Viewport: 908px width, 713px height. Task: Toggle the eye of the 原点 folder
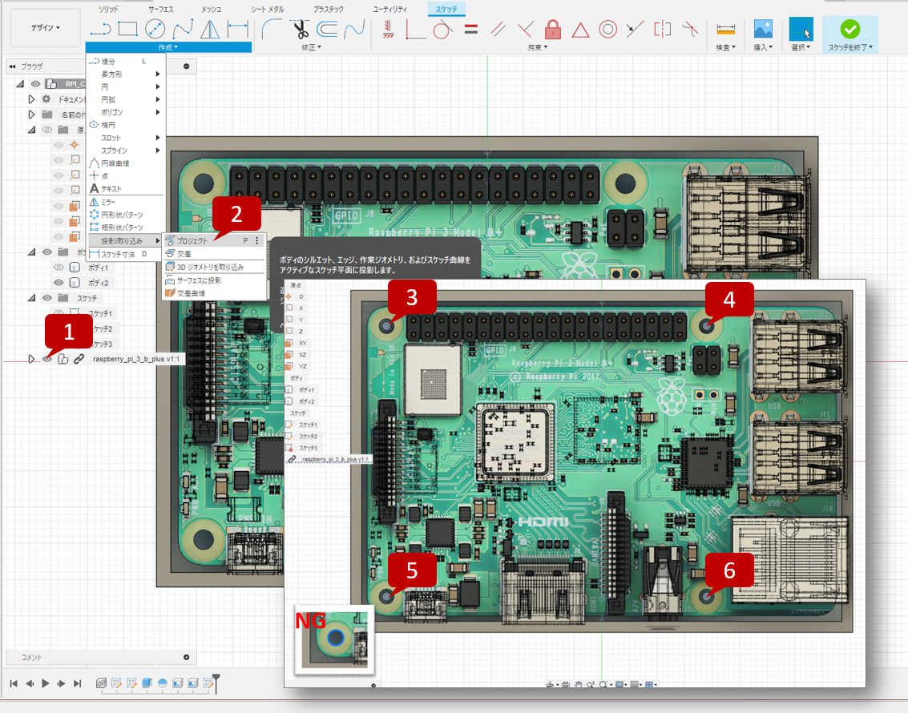point(47,130)
